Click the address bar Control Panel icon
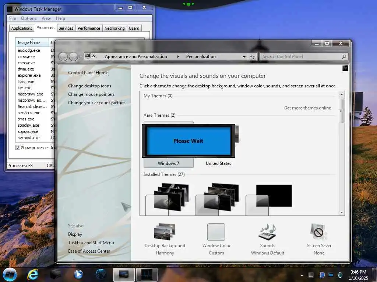The image size is (377, 282). tap(88, 56)
